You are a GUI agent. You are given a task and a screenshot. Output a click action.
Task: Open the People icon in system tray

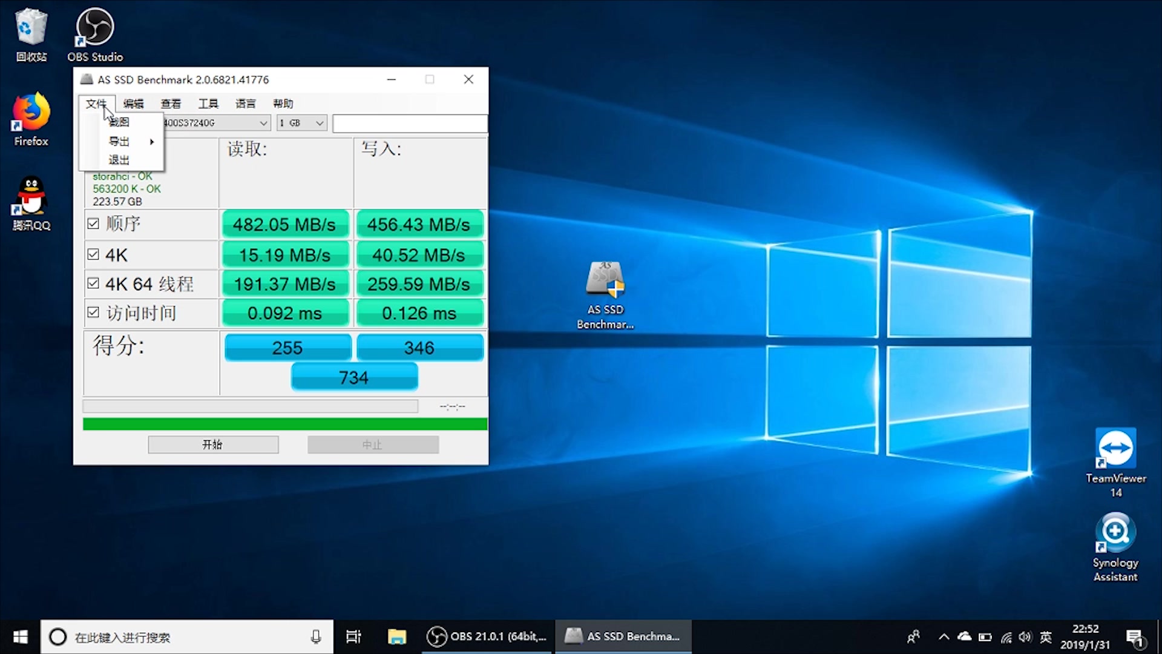click(x=913, y=636)
